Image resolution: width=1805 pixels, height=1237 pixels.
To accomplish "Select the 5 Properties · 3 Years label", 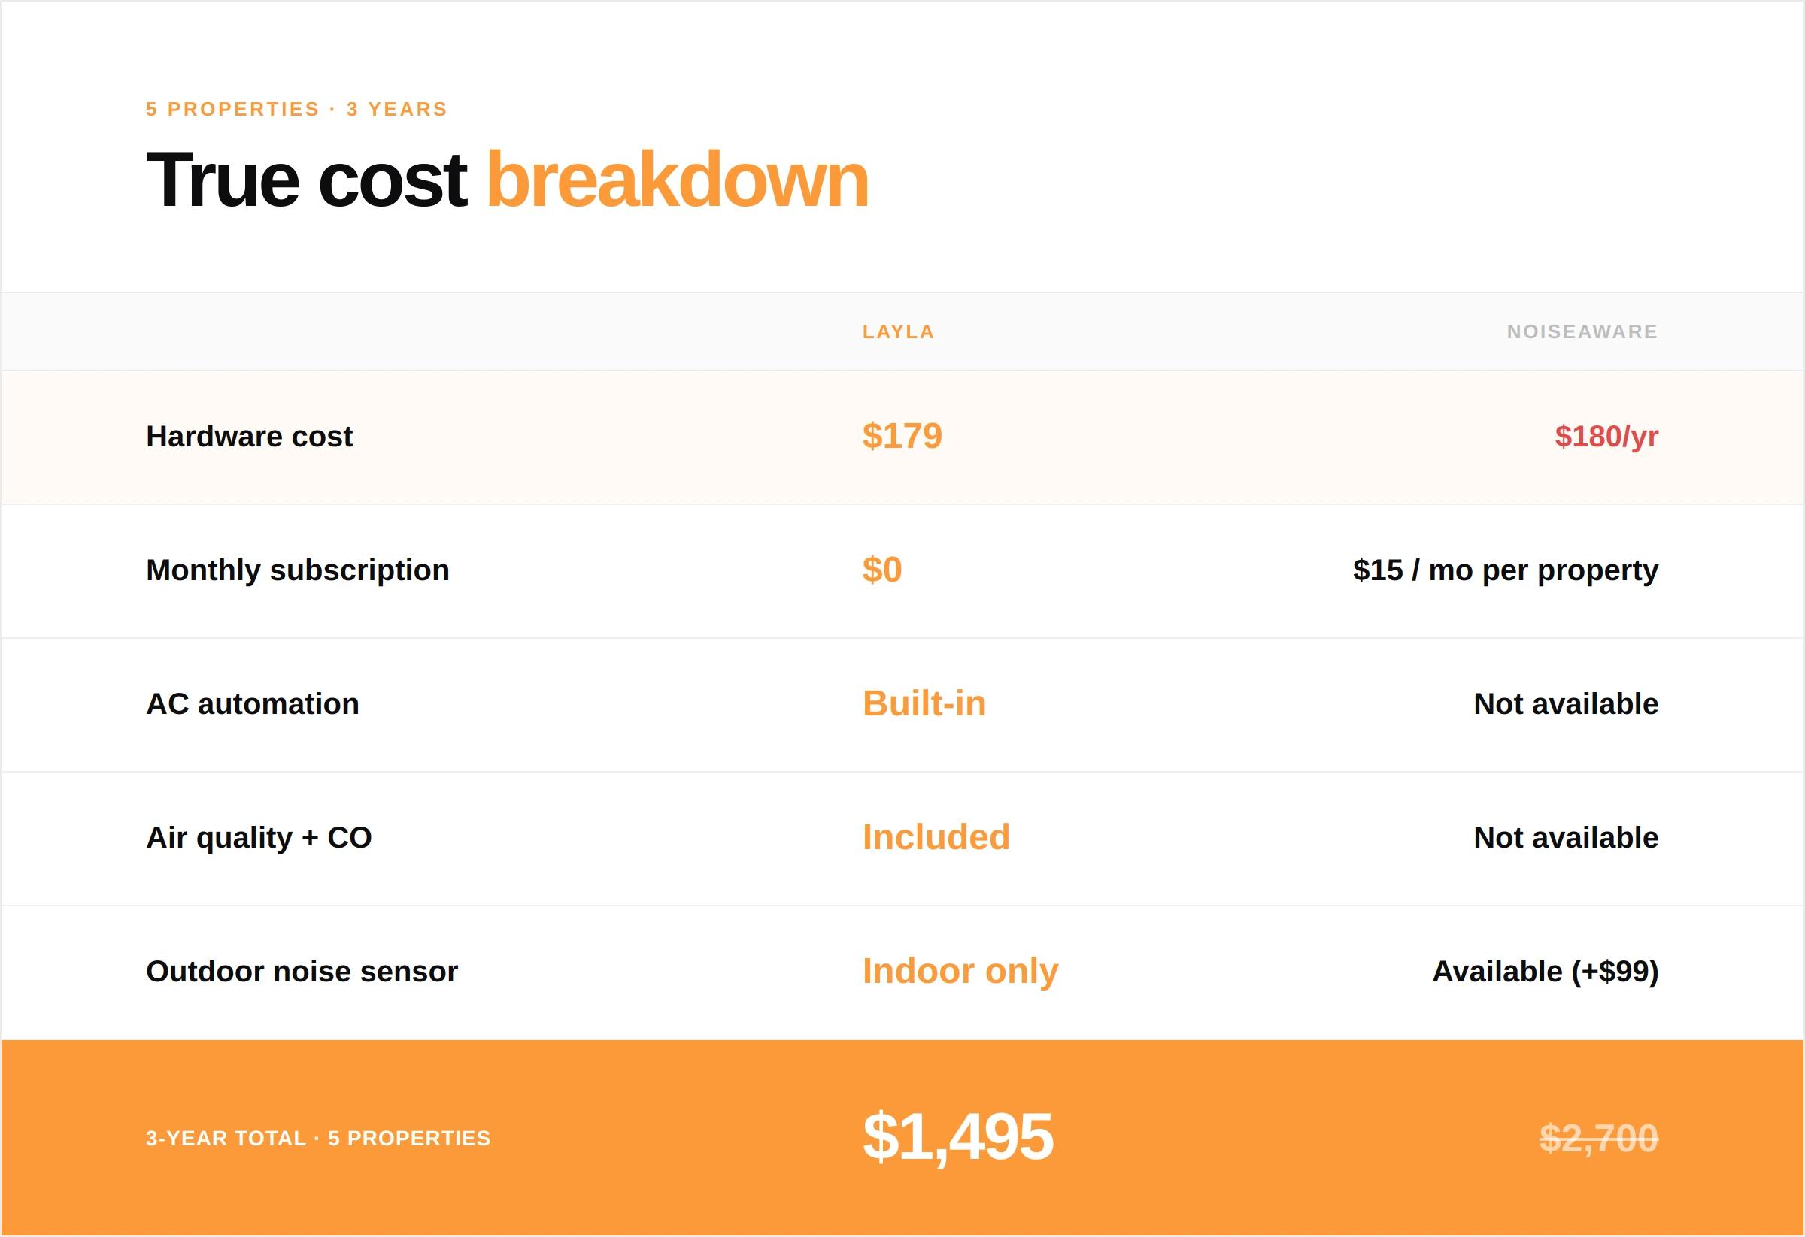I will coord(296,110).
